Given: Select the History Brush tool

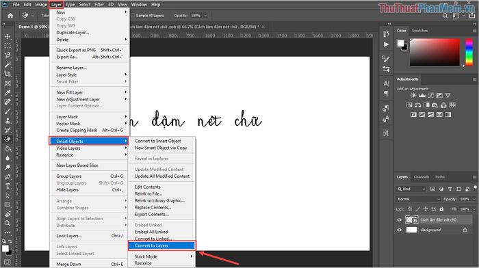Looking at the screenshot, I should tap(8, 130).
